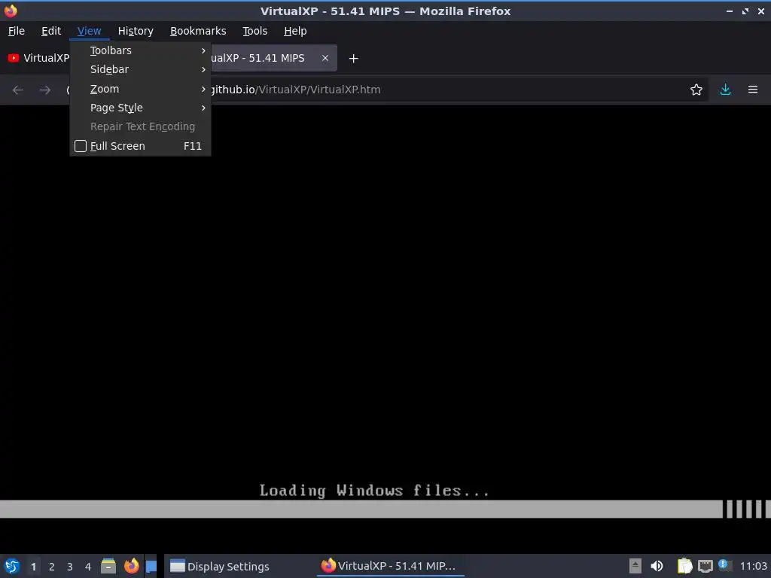Image resolution: width=771 pixels, height=578 pixels.
Task: Open the Tools menu
Action: [254, 31]
